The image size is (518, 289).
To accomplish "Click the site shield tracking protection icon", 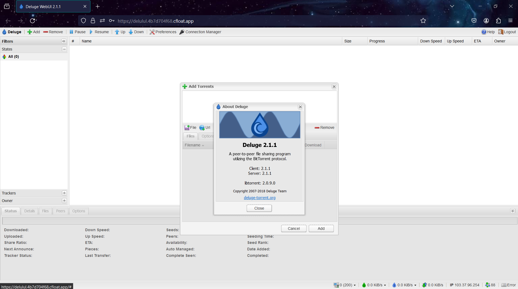I will [83, 21].
